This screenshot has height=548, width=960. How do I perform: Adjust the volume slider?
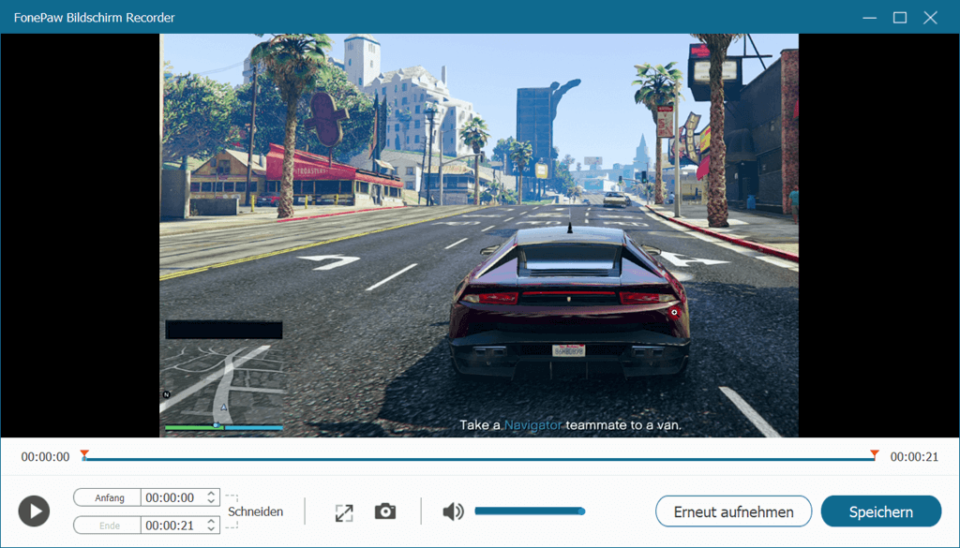pyautogui.click(x=530, y=511)
